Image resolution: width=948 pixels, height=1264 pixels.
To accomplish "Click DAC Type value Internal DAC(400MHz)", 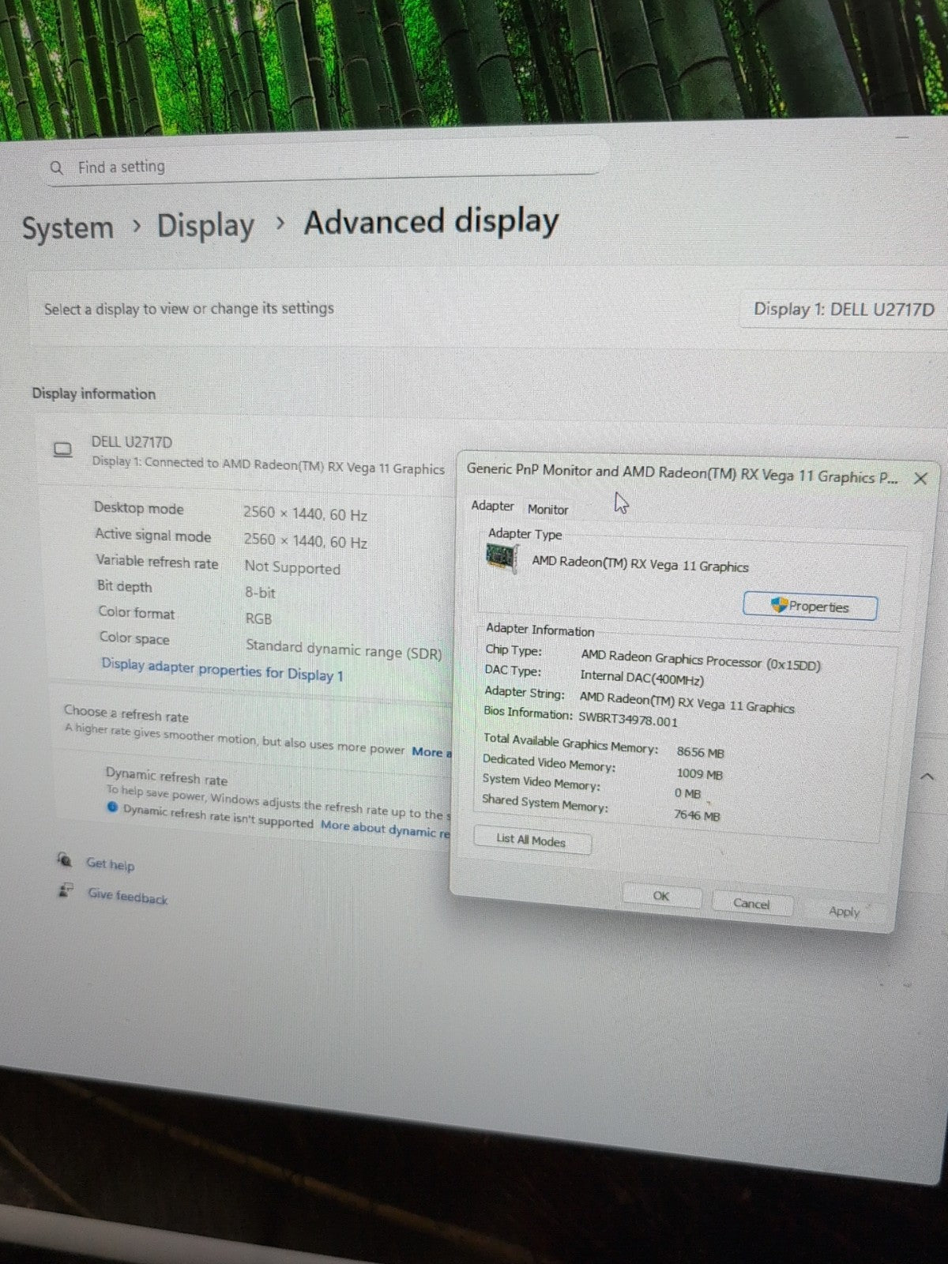I will (x=641, y=677).
